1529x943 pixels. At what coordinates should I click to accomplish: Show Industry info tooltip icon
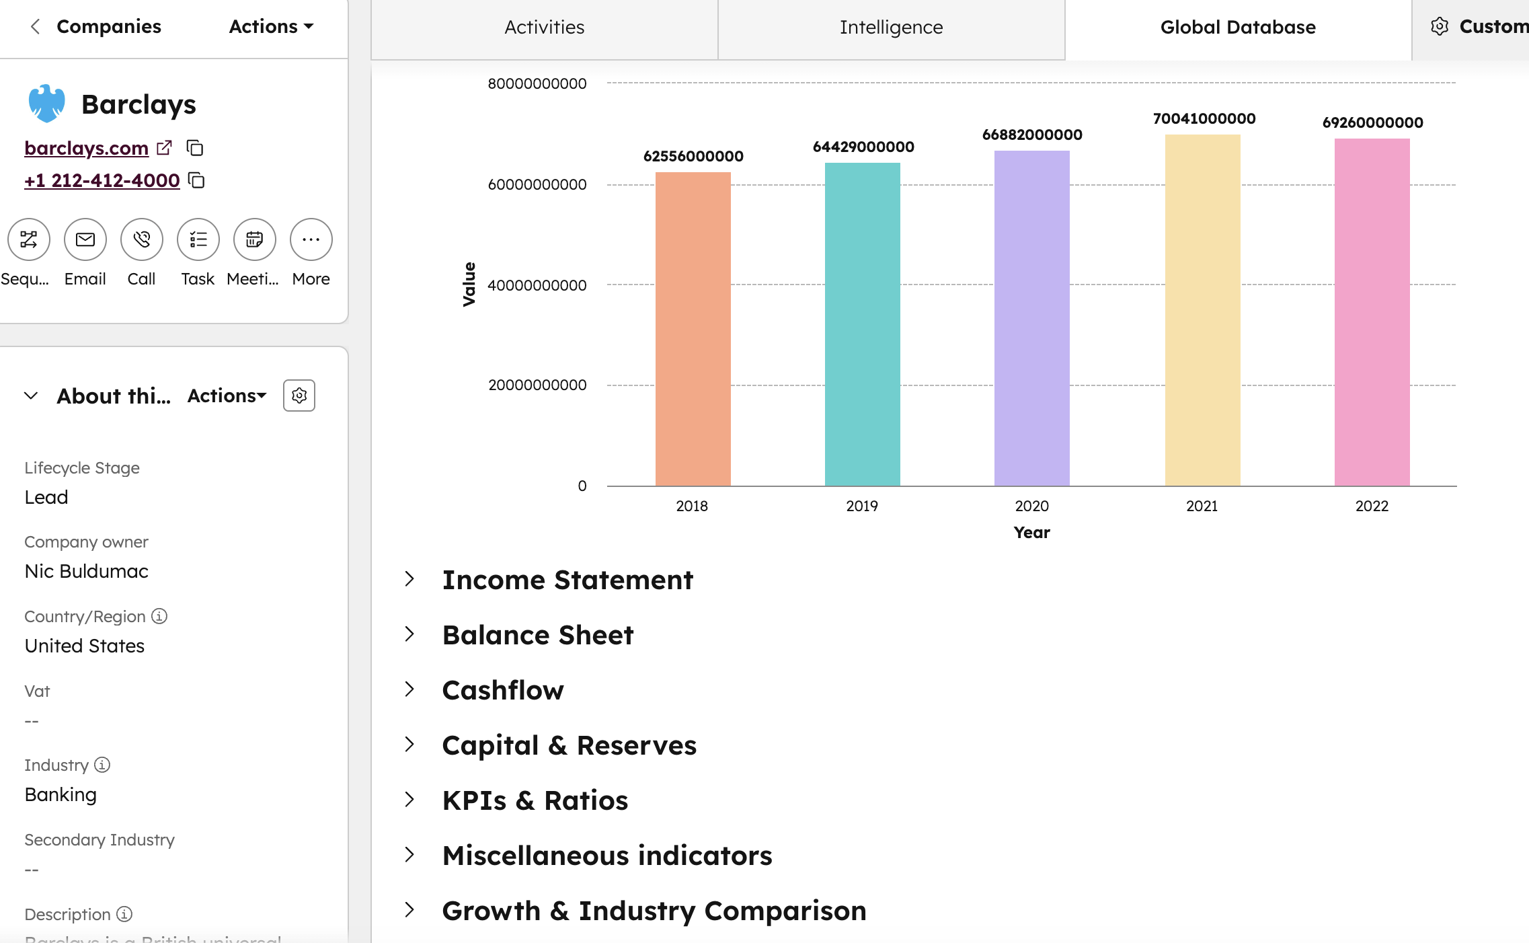pos(102,765)
